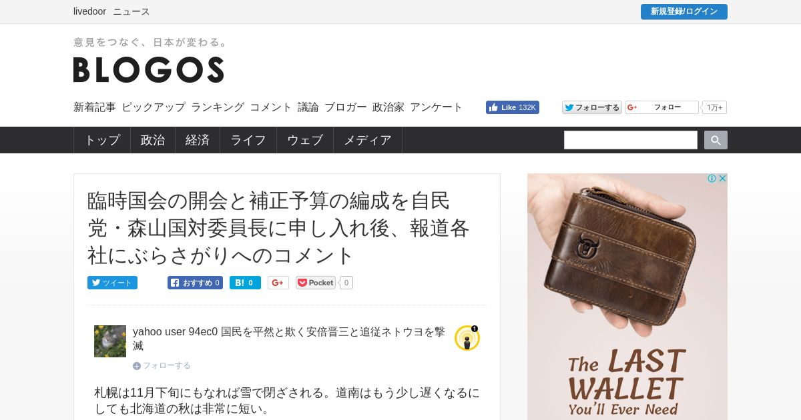
Task: Click the Twitter ツイート share button
Action: (112, 283)
